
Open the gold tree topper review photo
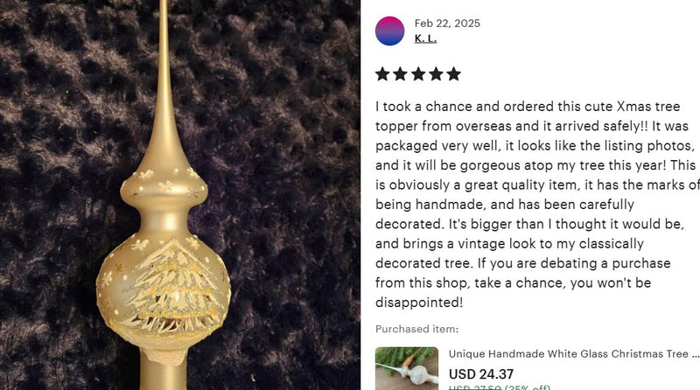pos(180,195)
